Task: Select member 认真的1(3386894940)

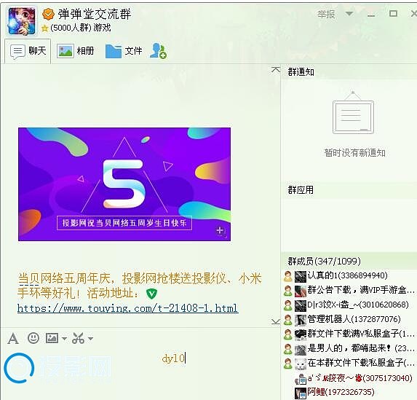Action: [x=349, y=276]
